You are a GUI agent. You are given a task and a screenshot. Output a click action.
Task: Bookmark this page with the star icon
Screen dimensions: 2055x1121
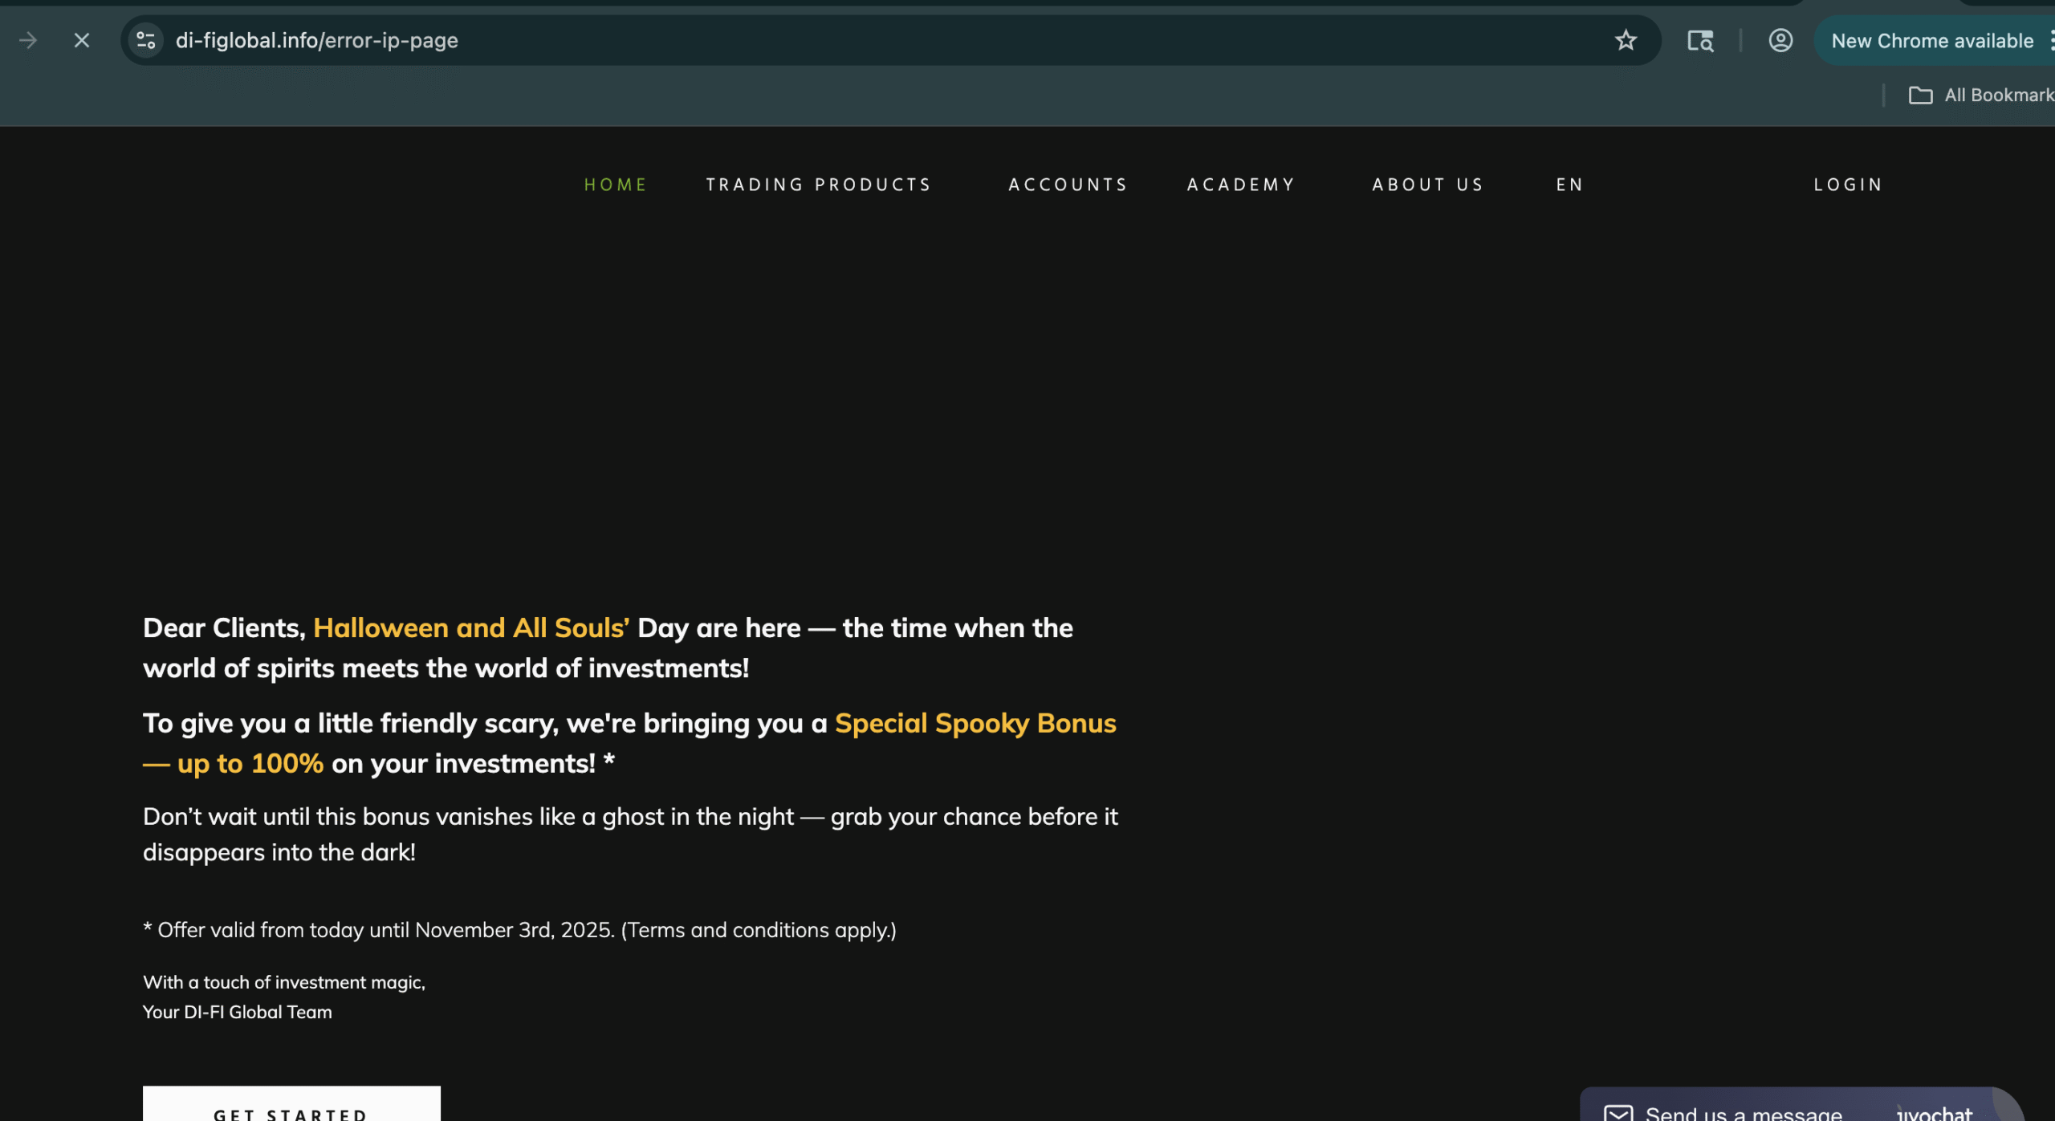coord(1626,40)
